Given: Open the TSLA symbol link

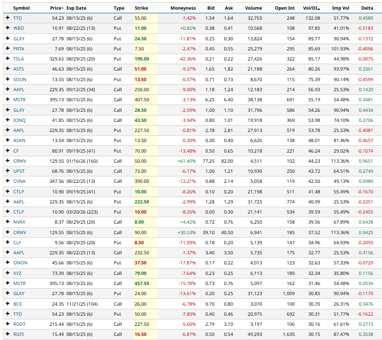Looking at the screenshot, I should coord(18,59).
